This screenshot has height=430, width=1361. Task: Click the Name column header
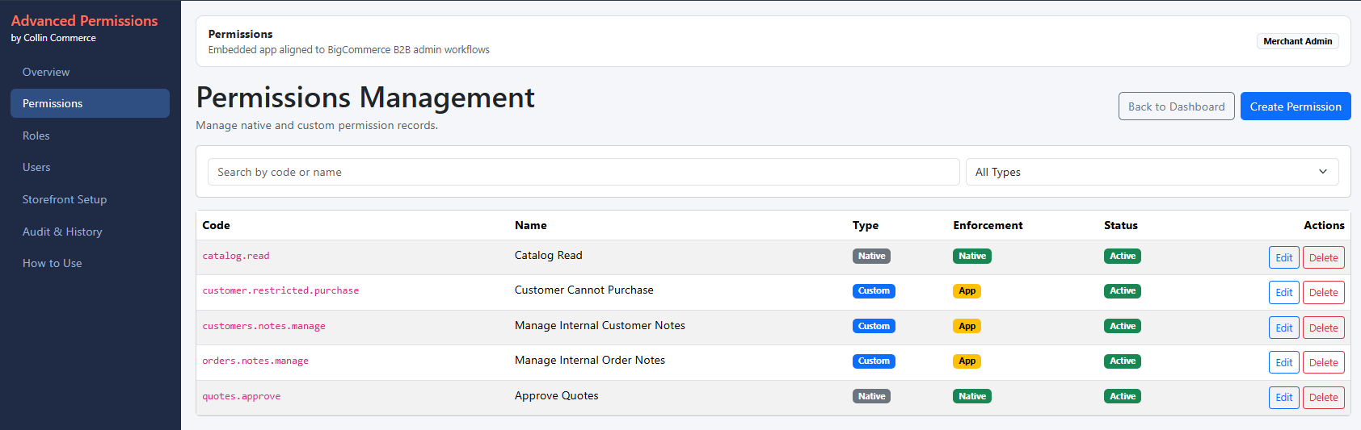point(531,225)
